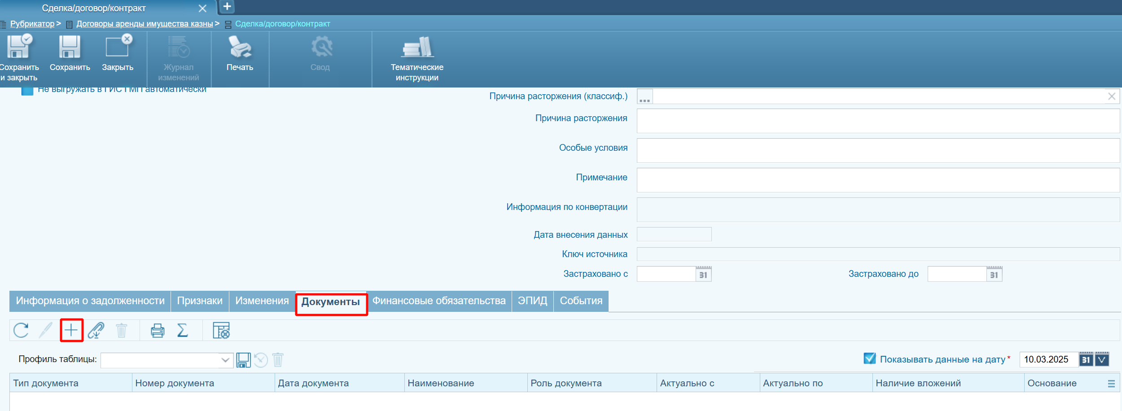
Task: Open Договоры аренды имущества казны link
Action: pyautogui.click(x=145, y=24)
